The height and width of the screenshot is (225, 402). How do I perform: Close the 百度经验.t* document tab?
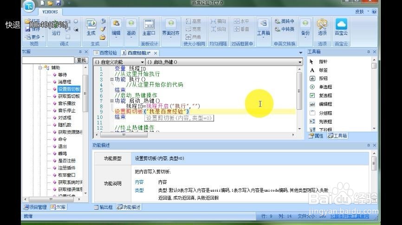pyautogui.click(x=156, y=53)
